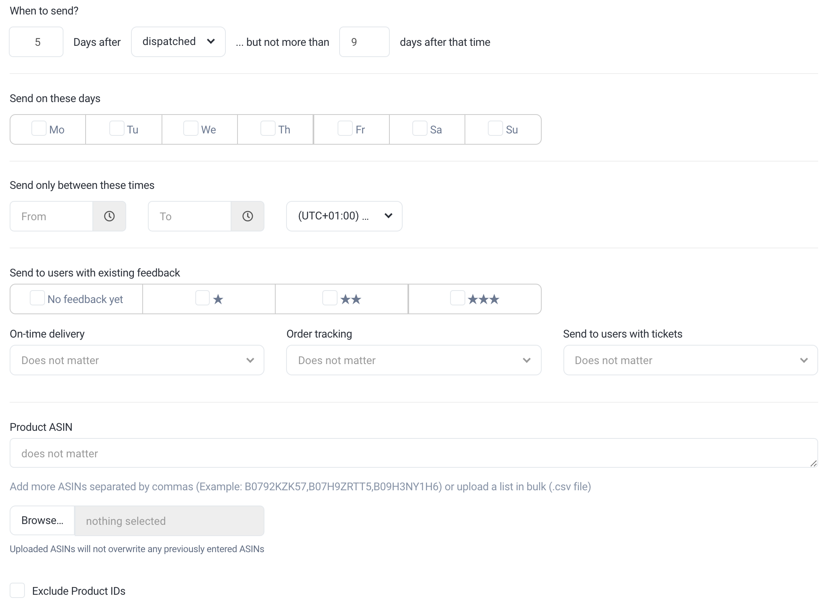The image size is (827, 606).
Task: Tick the Mo day checkbox
Action: 39,129
